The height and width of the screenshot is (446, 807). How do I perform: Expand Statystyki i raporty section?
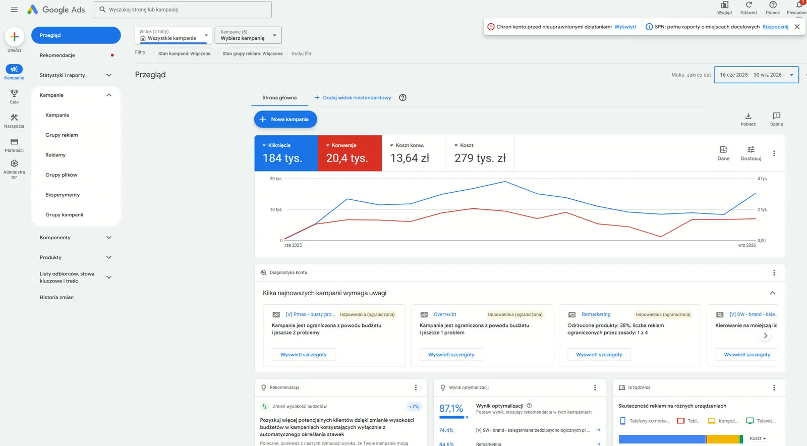pyautogui.click(x=108, y=75)
